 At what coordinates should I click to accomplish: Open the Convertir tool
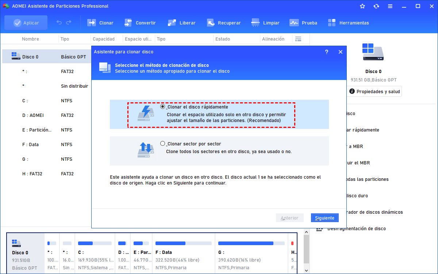point(128,23)
